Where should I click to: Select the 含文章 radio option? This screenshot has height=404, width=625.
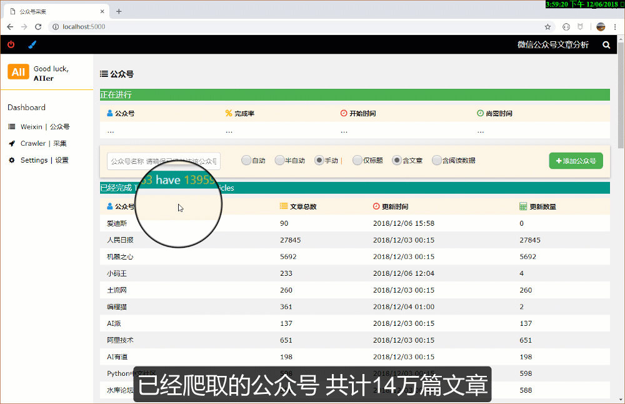point(397,160)
